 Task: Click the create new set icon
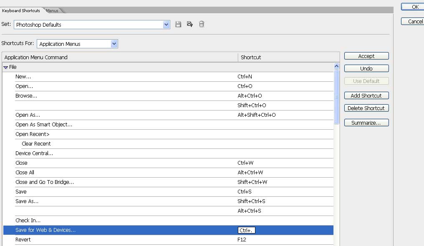click(190, 25)
